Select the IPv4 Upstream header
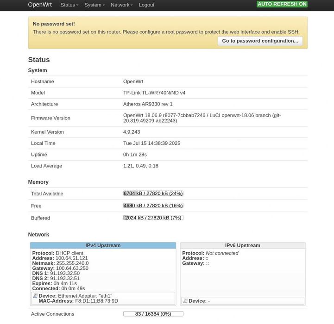The height and width of the screenshot is (324, 334). click(x=103, y=245)
